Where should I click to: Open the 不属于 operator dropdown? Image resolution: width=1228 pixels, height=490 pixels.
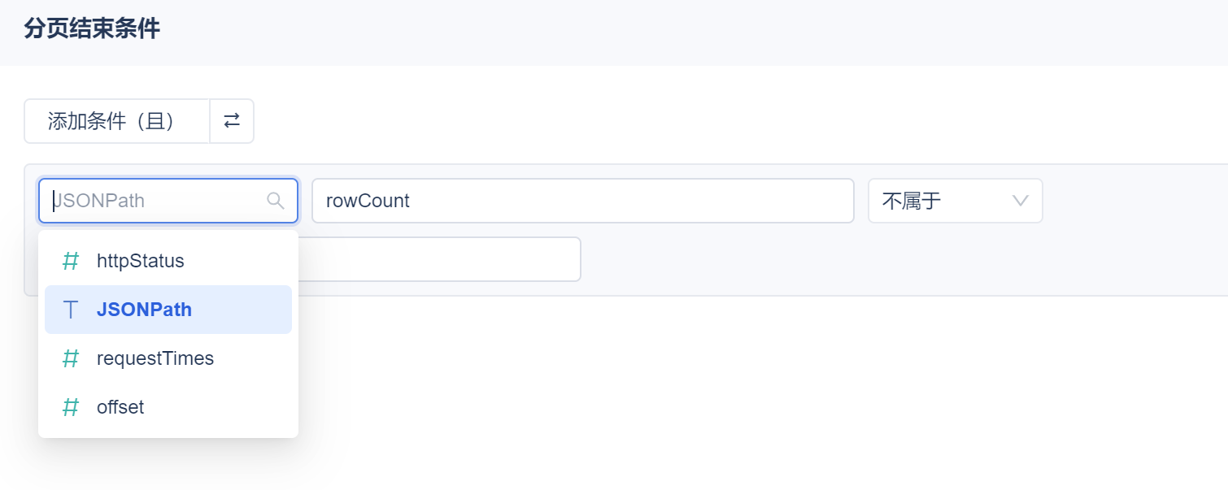(x=943, y=201)
